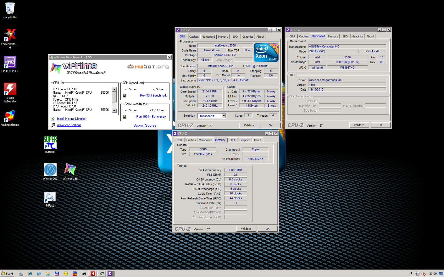Click the wrench icon beside Advanced Settings
444x277 pixels.
pos(53,125)
